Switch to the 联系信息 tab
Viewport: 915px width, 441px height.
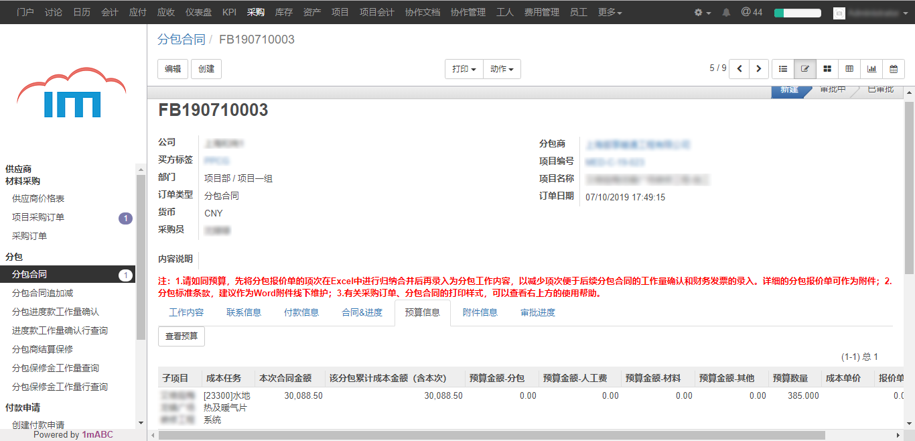244,312
